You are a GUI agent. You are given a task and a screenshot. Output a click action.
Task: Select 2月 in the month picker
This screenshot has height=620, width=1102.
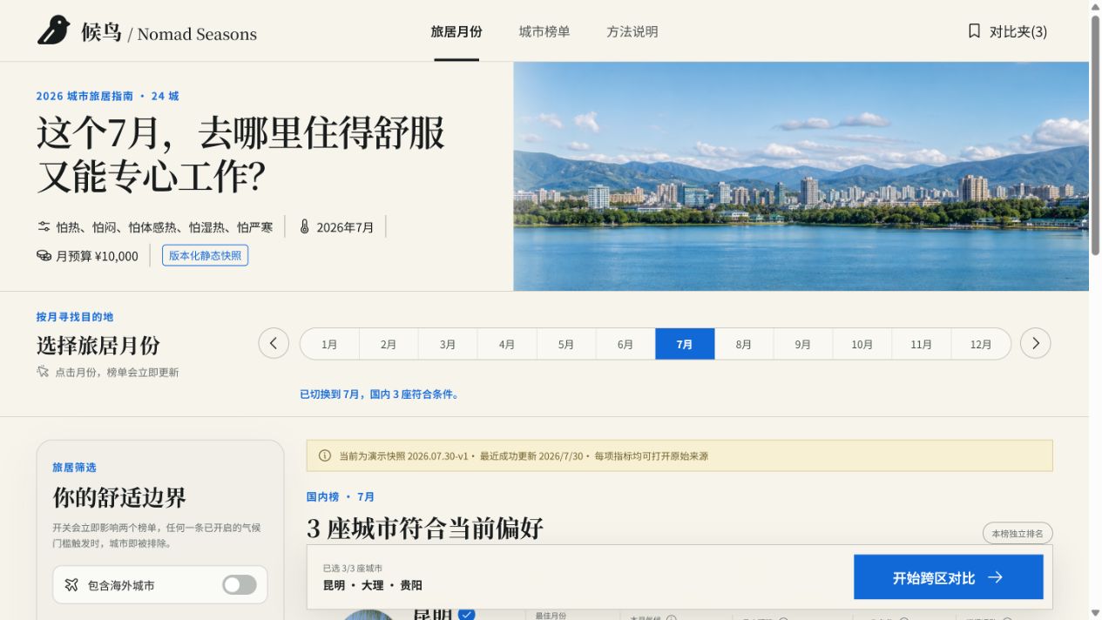(389, 344)
